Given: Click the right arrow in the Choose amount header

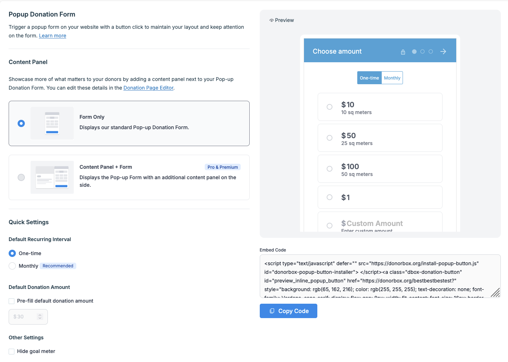Looking at the screenshot, I should pyautogui.click(x=443, y=51).
